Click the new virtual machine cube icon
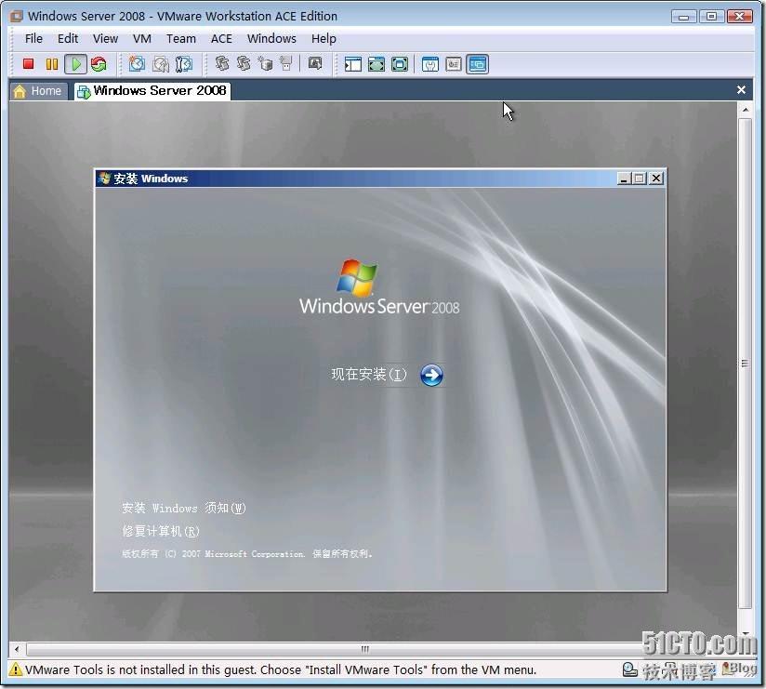Image resolution: width=766 pixels, height=689 pixels. point(265,63)
